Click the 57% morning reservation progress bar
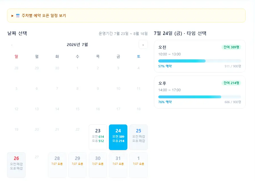The height and width of the screenshot is (181, 255). (x=200, y=61)
